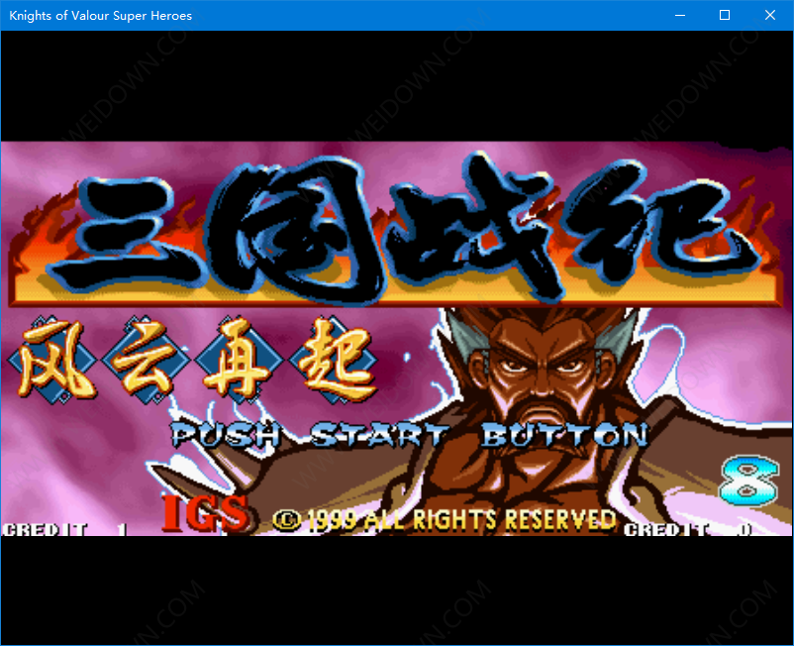Close the Knights of Valour Super Heroes window
The image size is (794, 646).
(770, 15)
